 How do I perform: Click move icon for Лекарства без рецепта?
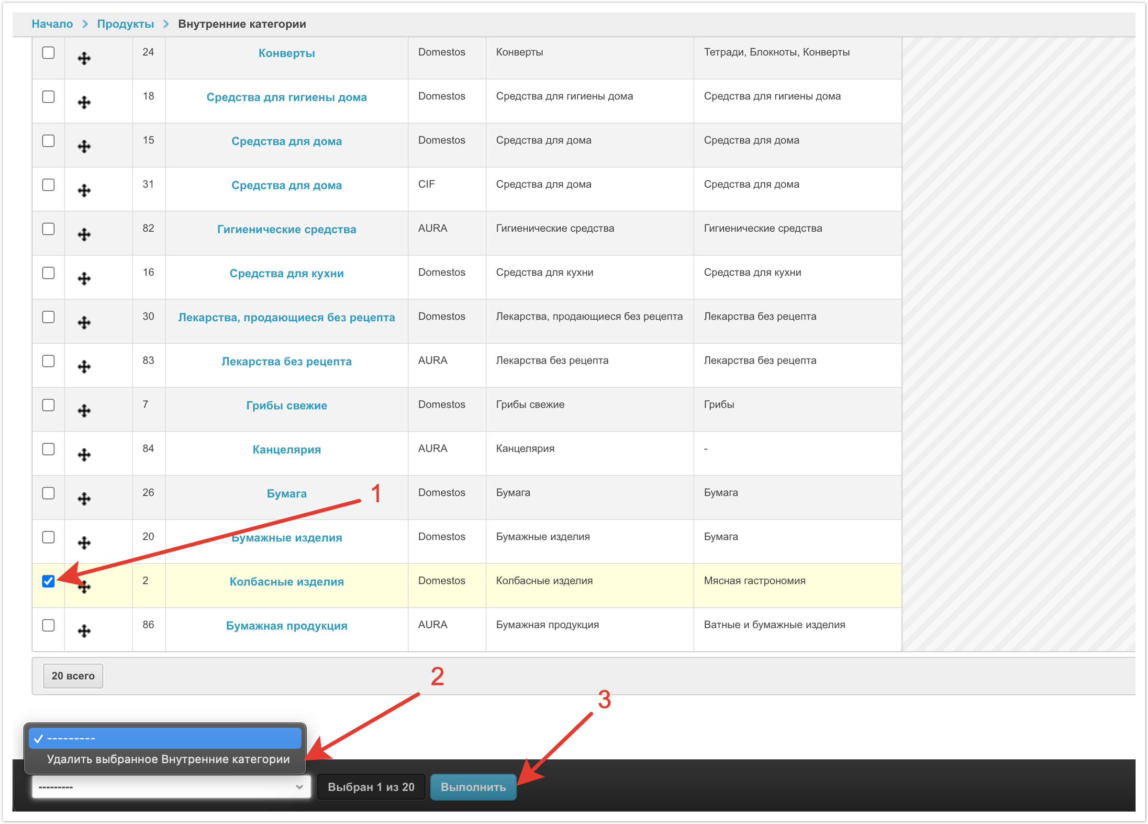pyautogui.click(x=84, y=367)
